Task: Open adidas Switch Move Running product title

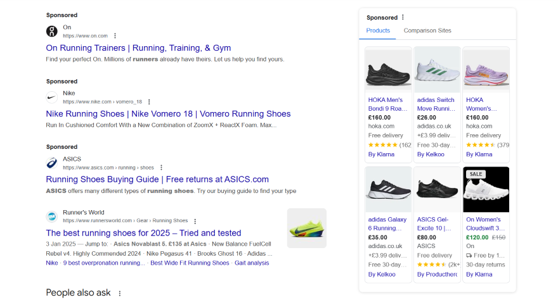Action: tap(436, 104)
